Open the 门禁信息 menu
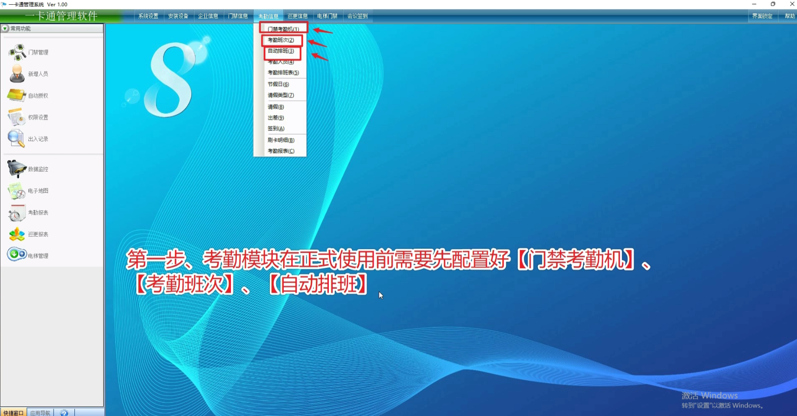797x416 pixels. point(238,16)
